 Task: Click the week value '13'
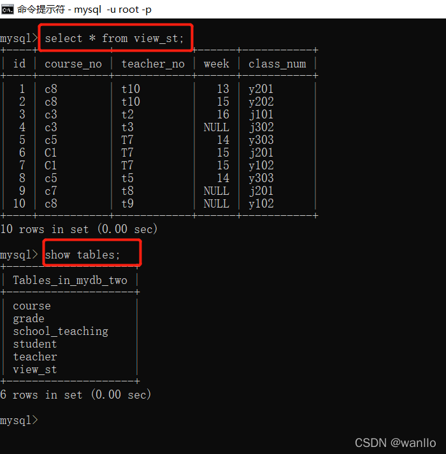pyautogui.click(x=223, y=89)
